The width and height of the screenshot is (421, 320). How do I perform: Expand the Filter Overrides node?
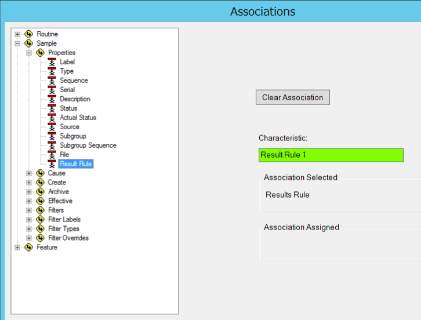(29, 238)
